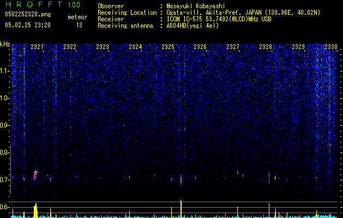Viewport: 343px width, 218px height.
Task: Click the 2321 time marker
Action: [x=37, y=46]
